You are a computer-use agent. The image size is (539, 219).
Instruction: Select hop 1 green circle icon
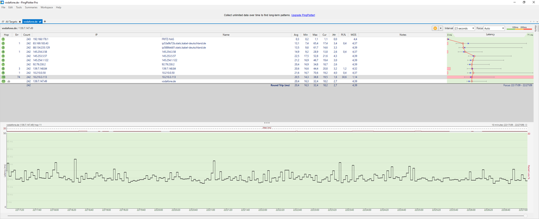click(x=3, y=39)
